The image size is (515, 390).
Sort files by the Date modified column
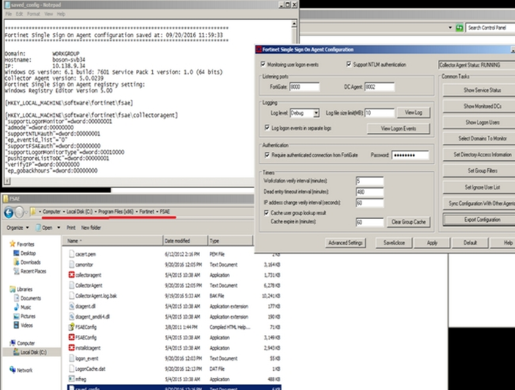click(x=179, y=240)
